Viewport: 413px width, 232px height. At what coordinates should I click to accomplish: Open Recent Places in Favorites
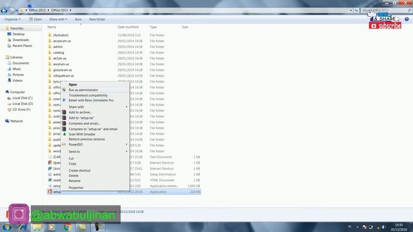(22, 46)
